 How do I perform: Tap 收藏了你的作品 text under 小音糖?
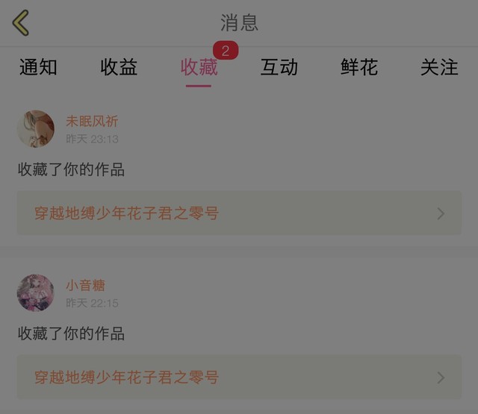(x=72, y=333)
